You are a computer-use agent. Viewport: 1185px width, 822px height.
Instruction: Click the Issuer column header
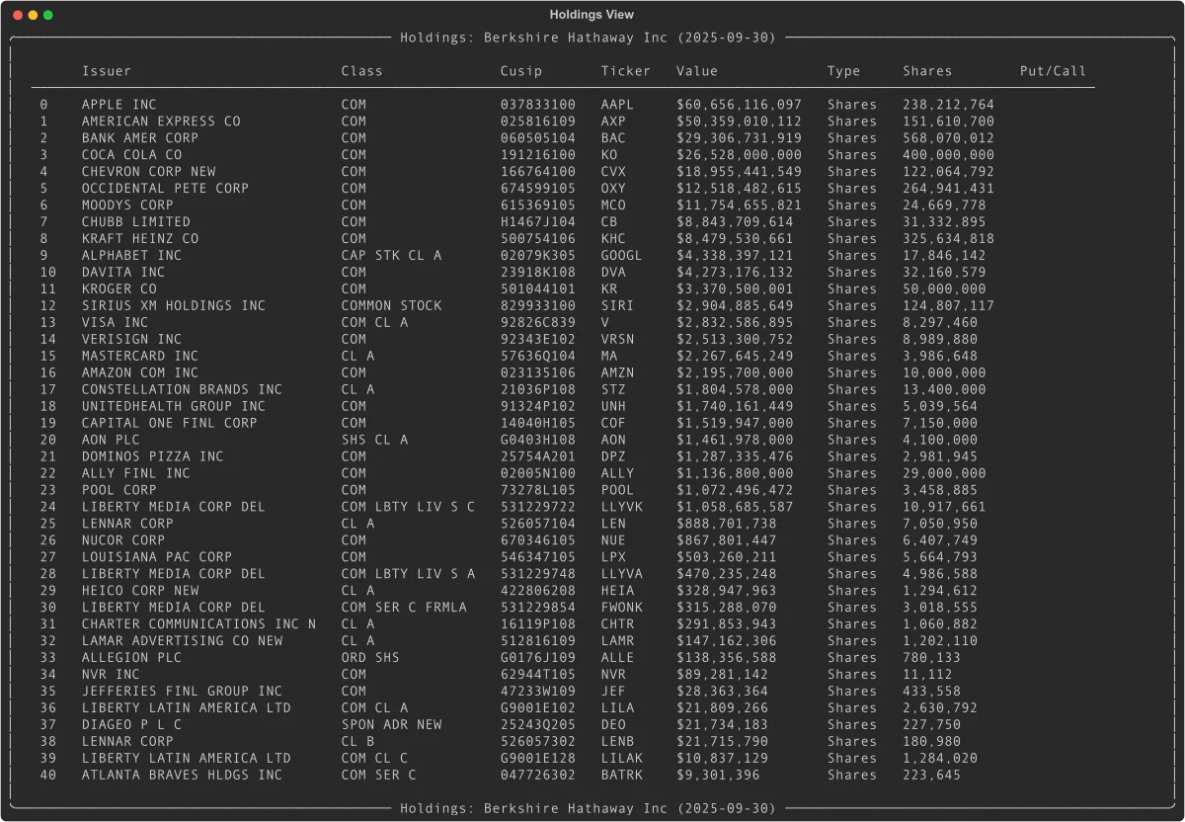tap(107, 71)
